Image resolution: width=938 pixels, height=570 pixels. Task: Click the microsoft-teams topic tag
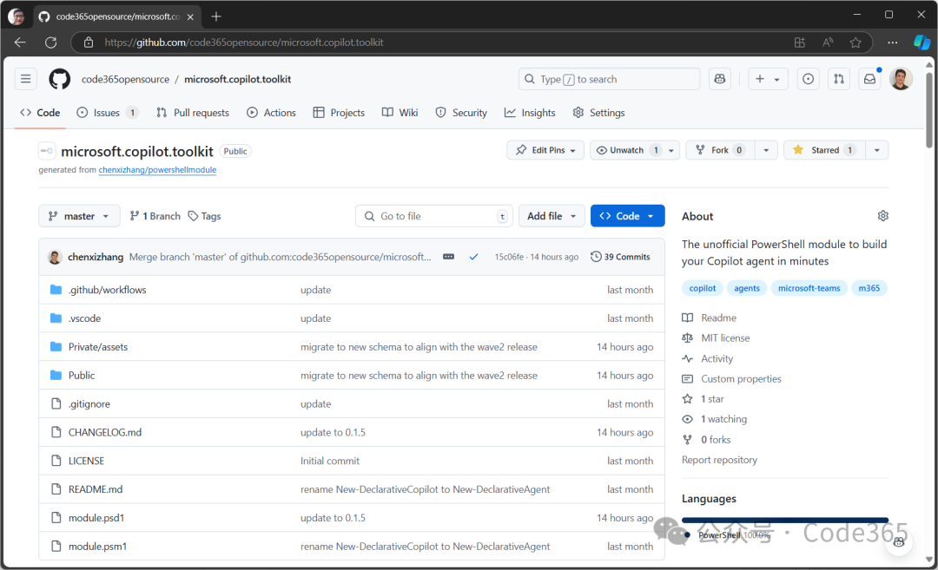coord(809,288)
